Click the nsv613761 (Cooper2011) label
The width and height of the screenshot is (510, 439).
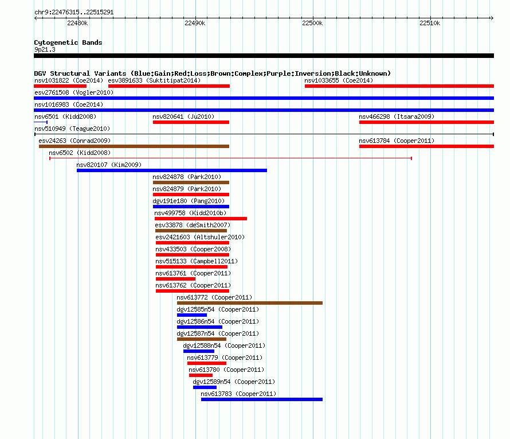pyautogui.click(x=193, y=273)
